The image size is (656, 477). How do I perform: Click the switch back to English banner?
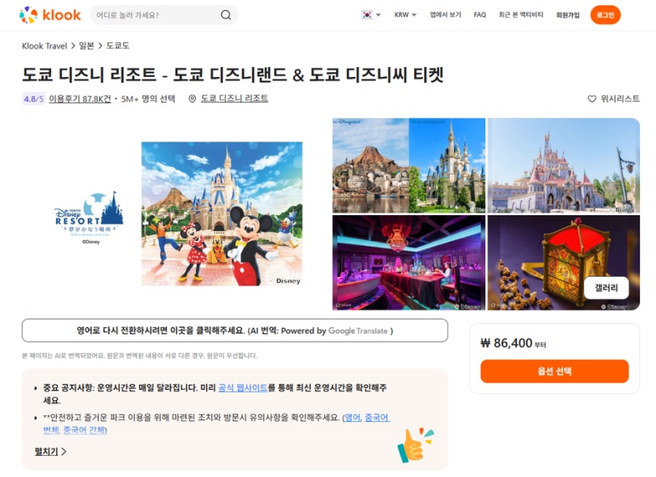(x=235, y=330)
